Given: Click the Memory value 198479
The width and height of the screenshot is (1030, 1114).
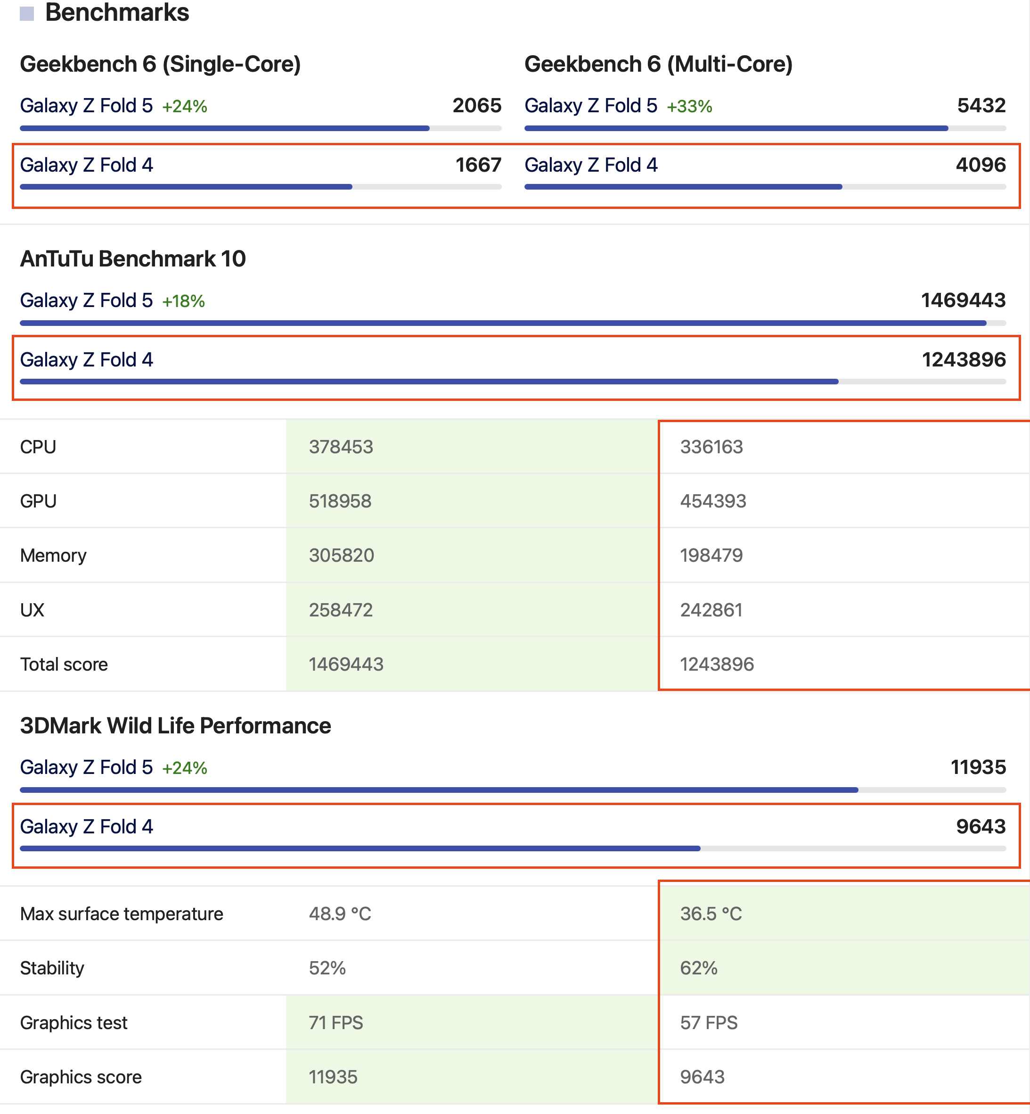Looking at the screenshot, I should [x=711, y=555].
